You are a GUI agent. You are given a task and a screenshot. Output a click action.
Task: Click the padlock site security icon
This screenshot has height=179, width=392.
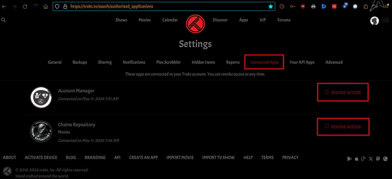click(65, 6)
